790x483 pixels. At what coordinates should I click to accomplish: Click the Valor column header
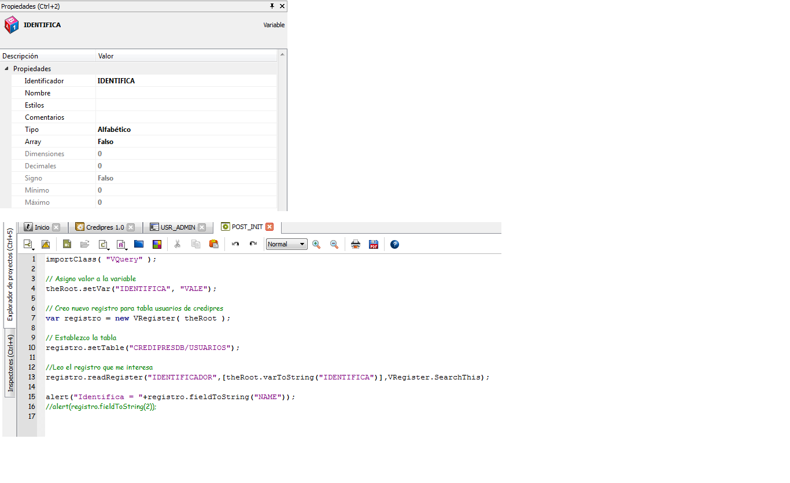click(x=187, y=56)
